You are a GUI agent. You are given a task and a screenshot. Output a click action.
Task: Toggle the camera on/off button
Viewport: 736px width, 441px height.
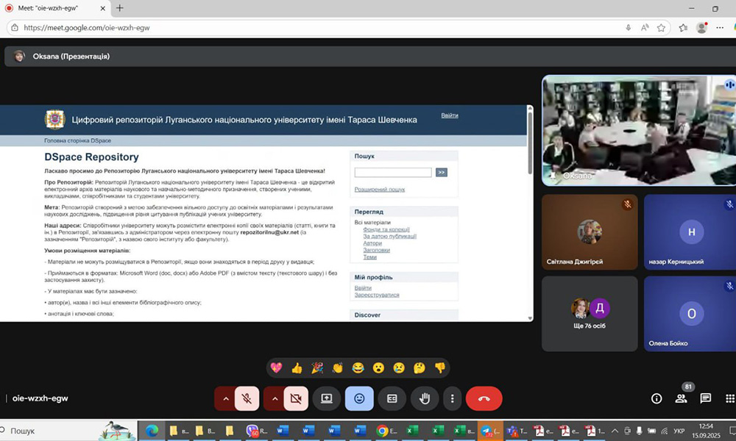(296, 398)
